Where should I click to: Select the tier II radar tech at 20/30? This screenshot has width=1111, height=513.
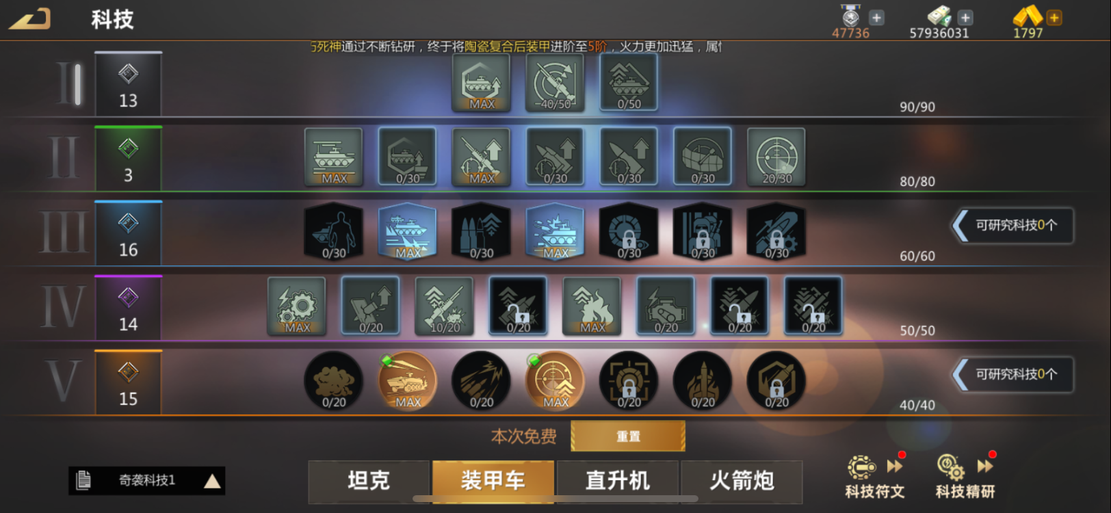pos(776,157)
